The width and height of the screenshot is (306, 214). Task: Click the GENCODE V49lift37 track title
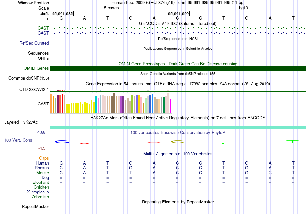[178, 23]
